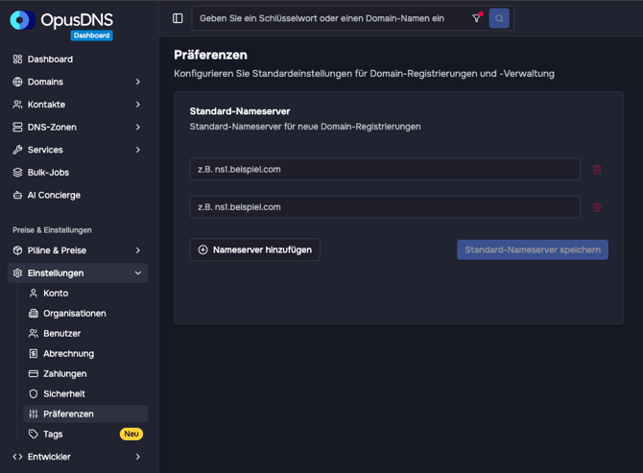Click the Konto user icon
Image resolution: width=643 pixels, height=473 pixels.
pos(34,293)
